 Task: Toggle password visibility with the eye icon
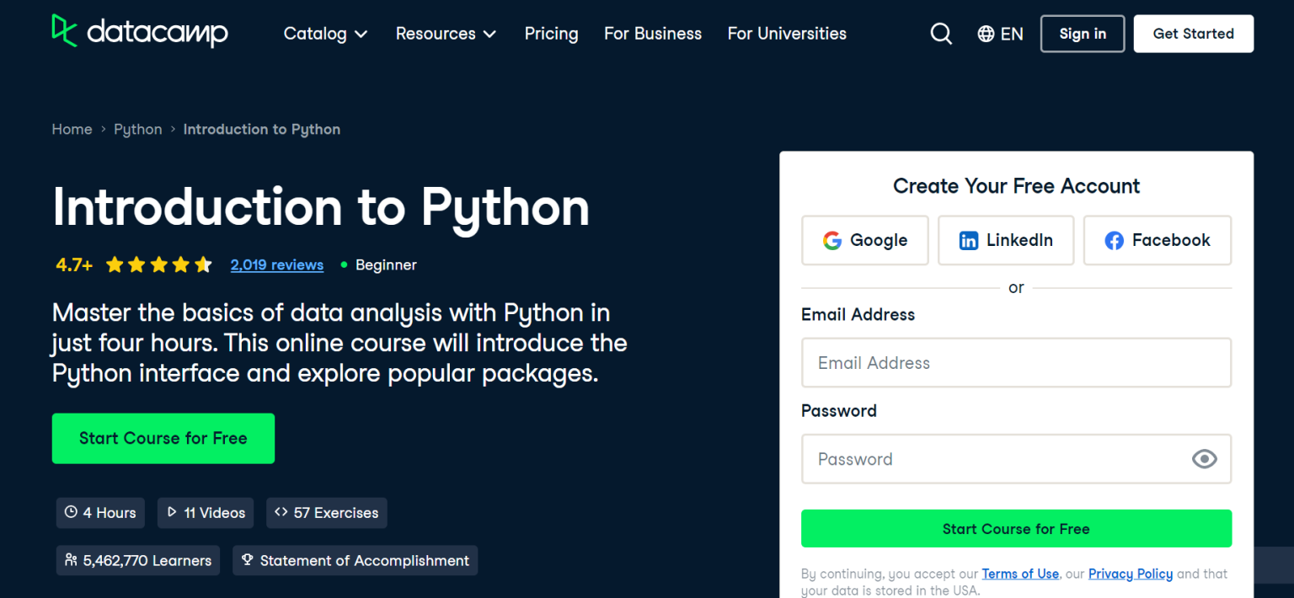(x=1204, y=459)
